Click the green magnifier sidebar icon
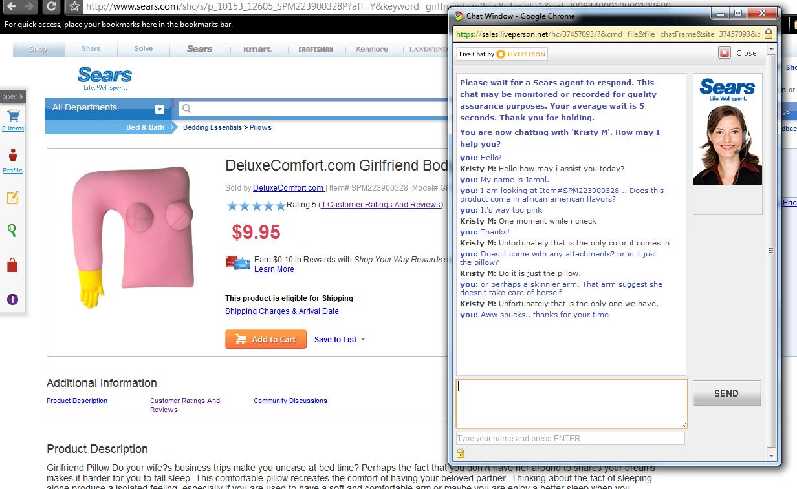The image size is (797, 489). [12, 230]
